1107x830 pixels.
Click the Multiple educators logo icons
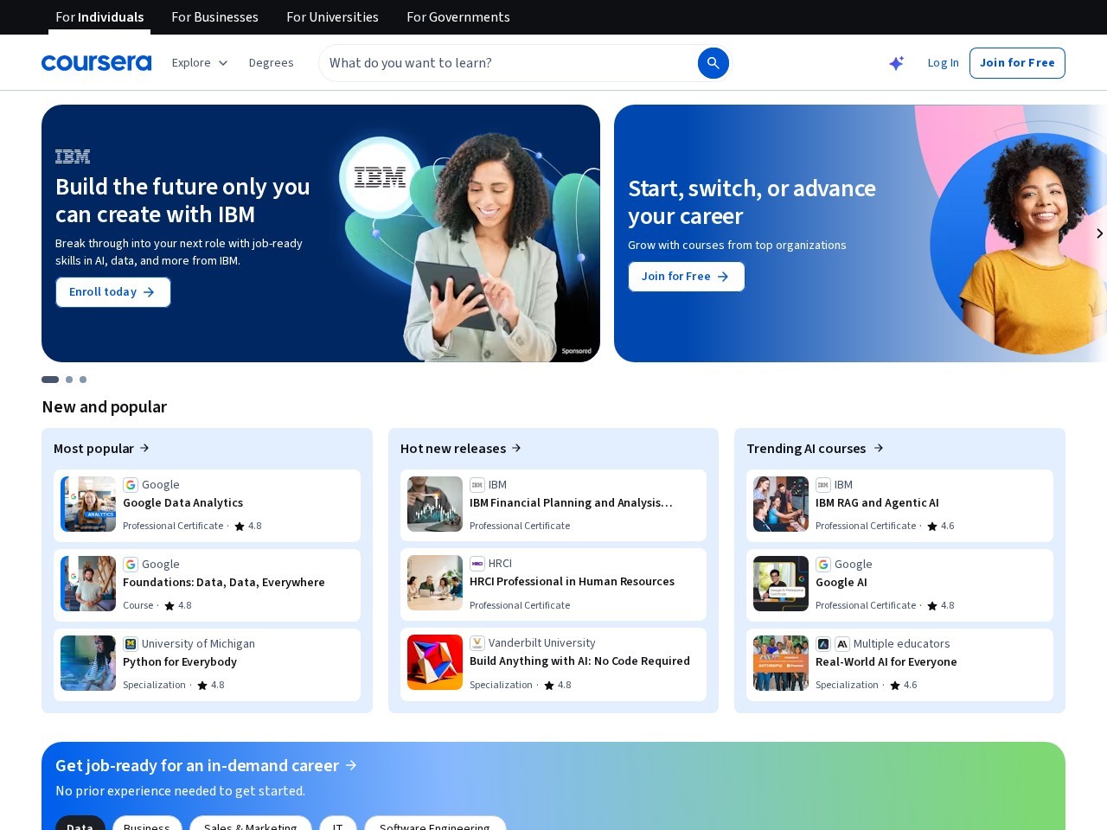tap(833, 644)
